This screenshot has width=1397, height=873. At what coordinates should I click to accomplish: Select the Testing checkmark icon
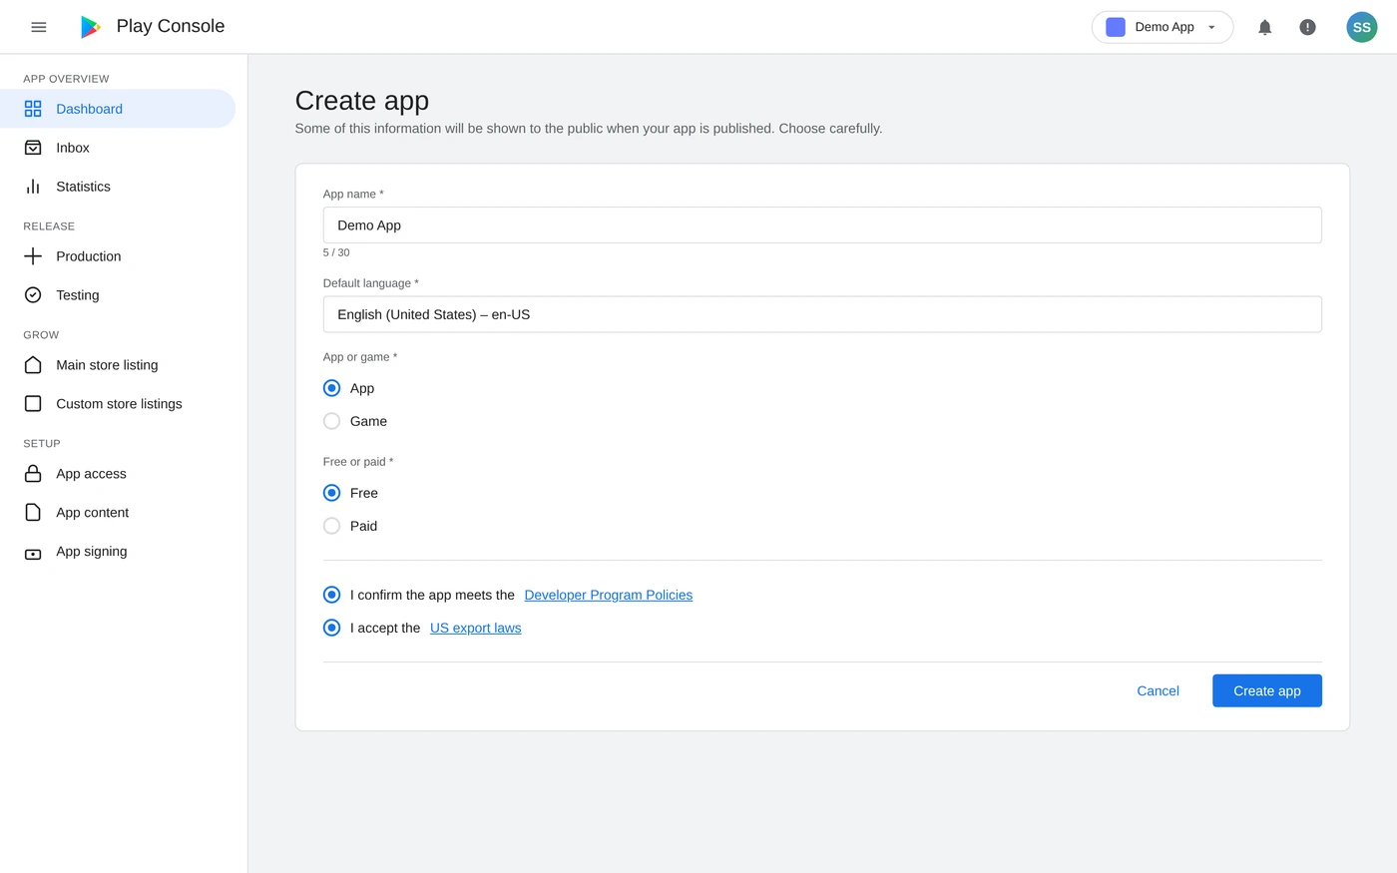[32, 294]
